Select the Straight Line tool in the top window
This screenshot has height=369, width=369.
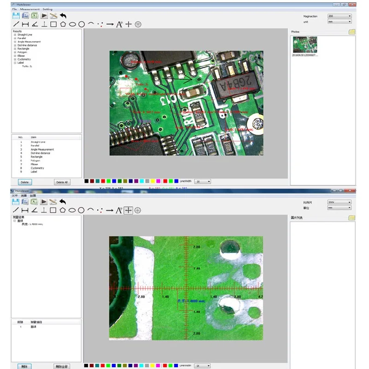pyautogui.click(x=16, y=24)
